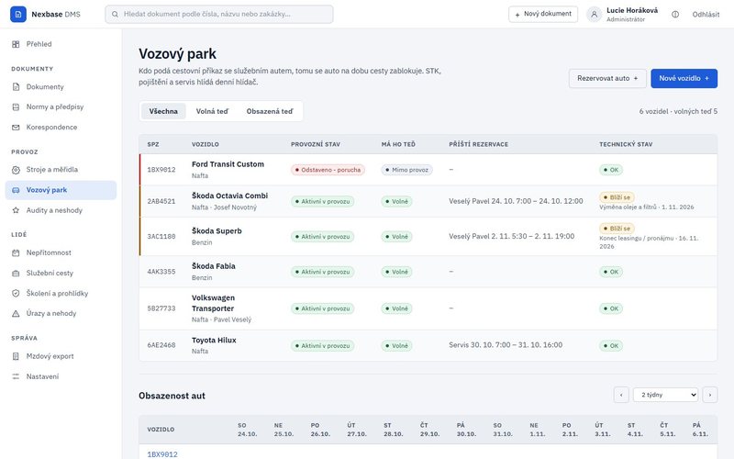Click the user avatar icon
The height and width of the screenshot is (459, 734).
pyautogui.click(x=594, y=15)
